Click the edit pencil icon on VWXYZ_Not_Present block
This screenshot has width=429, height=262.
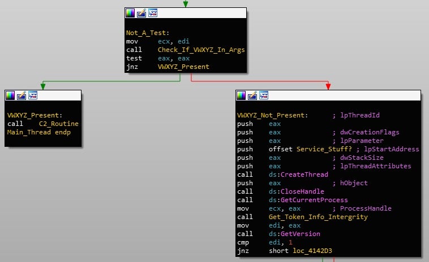point(252,95)
